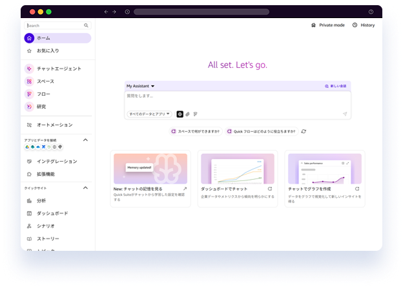The height and width of the screenshot is (287, 403).
Task: Click the send arrow icon in chat box
Action: coord(344,114)
